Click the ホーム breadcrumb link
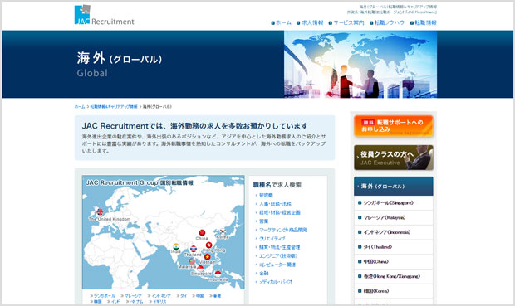Viewport: 515px width, 306px height. pyautogui.click(x=80, y=107)
